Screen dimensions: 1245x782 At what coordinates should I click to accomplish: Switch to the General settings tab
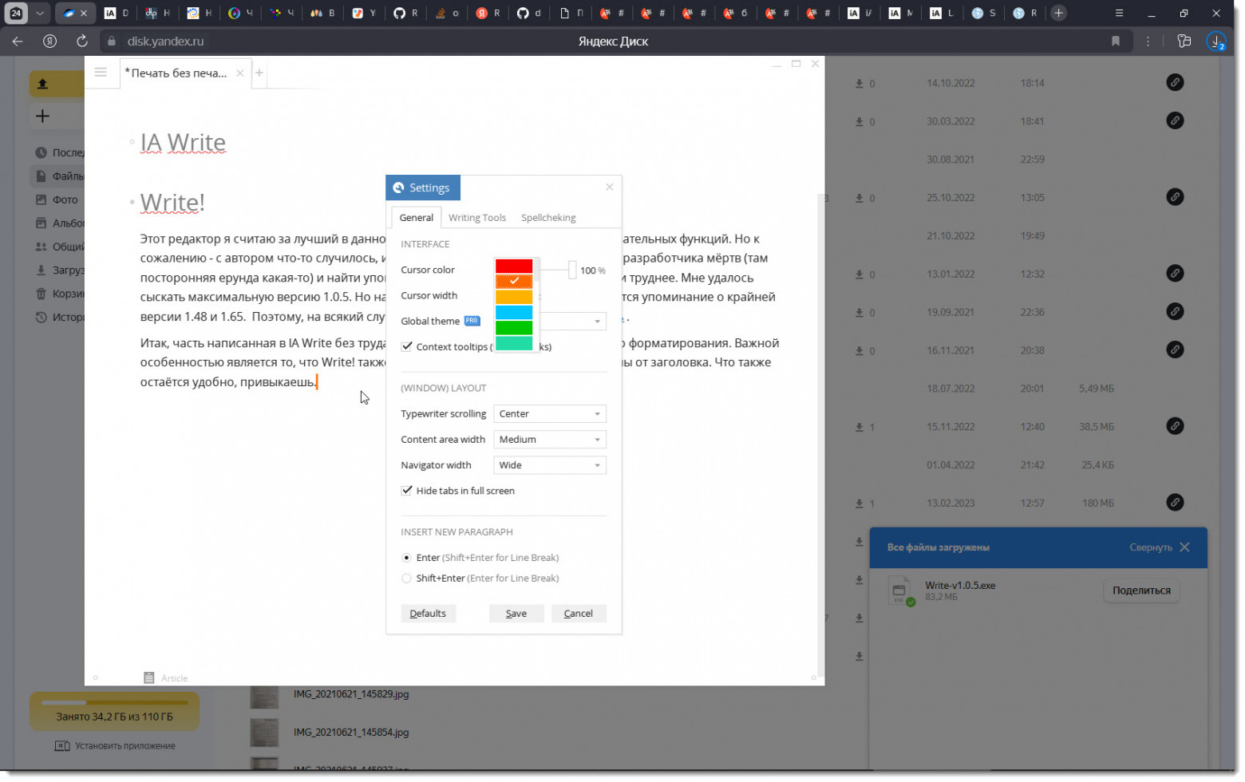[417, 218]
